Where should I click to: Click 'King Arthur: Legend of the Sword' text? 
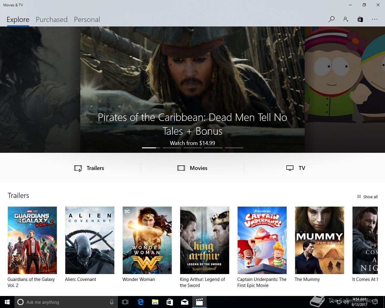tap(202, 282)
